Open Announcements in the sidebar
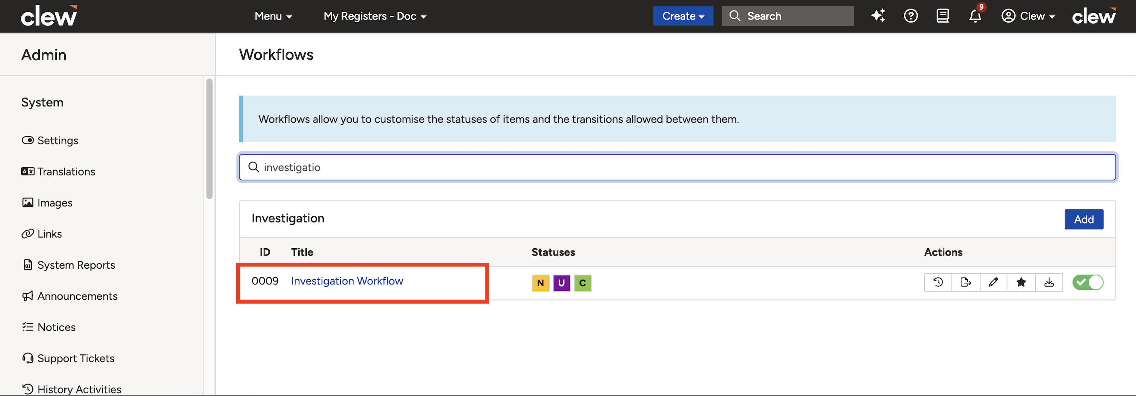The image size is (1136, 396). coord(70,296)
